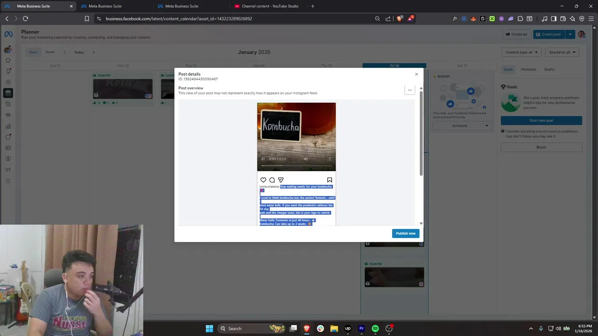Open Home in Meta sidebar
The width and height of the screenshot is (598, 336).
tap(8, 60)
